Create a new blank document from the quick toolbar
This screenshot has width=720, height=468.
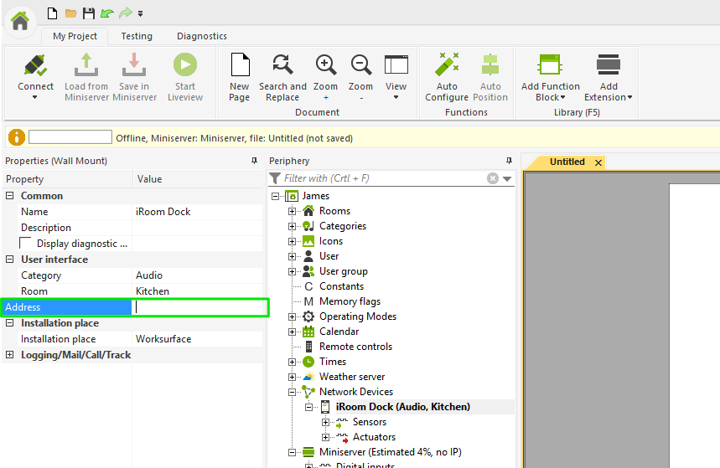(x=52, y=13)
